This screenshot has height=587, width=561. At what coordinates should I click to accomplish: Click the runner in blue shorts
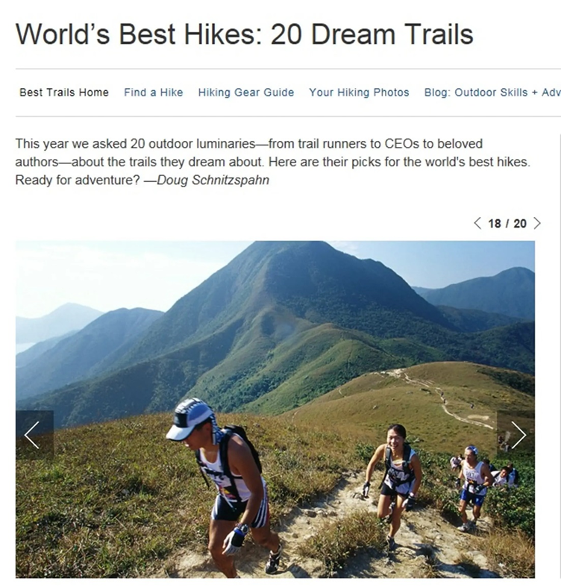point(473,486)
